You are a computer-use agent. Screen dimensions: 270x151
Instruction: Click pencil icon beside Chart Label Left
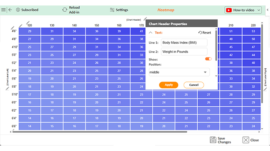(7, 89)
